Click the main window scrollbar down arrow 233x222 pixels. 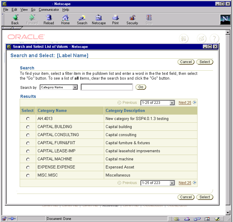228,213
